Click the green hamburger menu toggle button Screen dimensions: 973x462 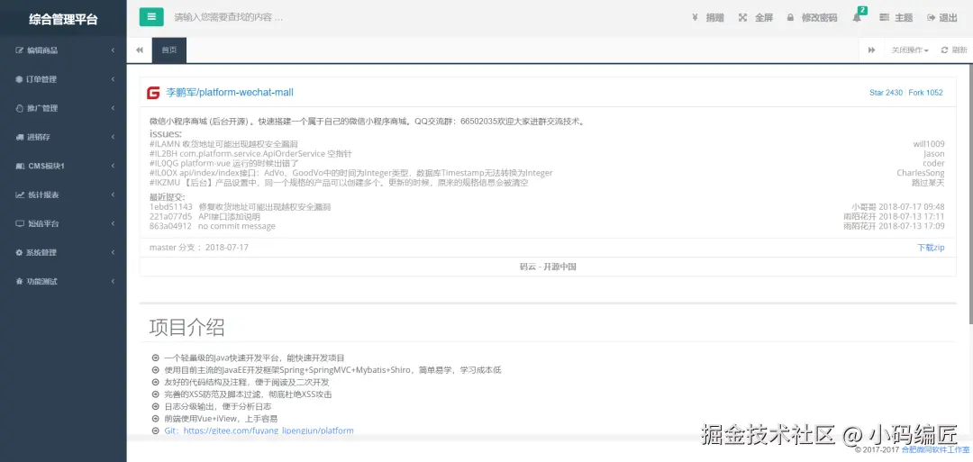[x=151, y=17]
